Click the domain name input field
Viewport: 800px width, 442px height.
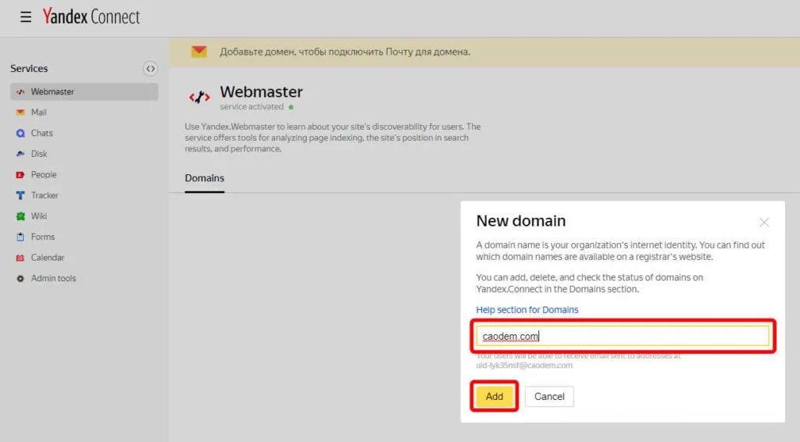(x=623, y=337)
